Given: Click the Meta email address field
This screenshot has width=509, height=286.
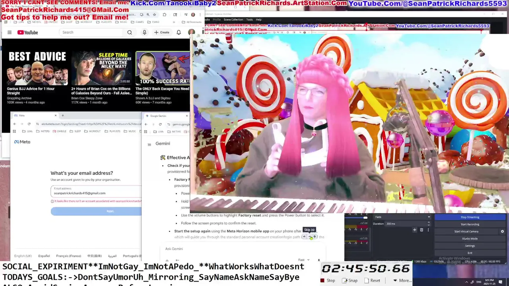Looking at the screenshot, I should [x=96, y=191].
